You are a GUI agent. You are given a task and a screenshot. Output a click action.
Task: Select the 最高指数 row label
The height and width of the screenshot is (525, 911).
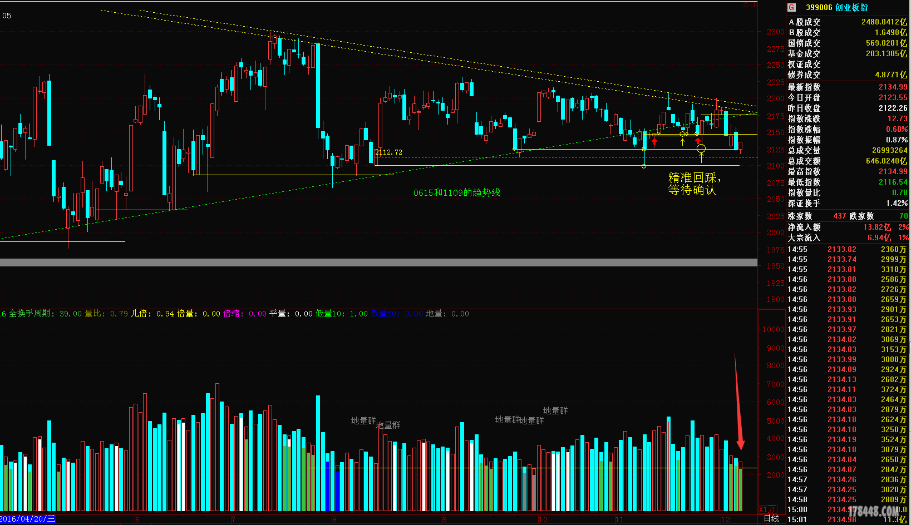(x=804, y=171)
